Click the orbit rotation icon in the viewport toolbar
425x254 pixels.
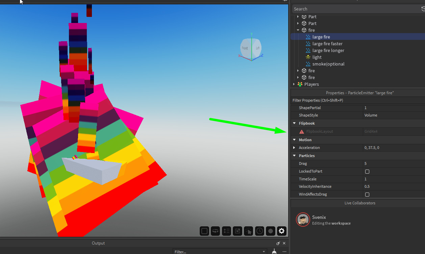coord(215,231)
